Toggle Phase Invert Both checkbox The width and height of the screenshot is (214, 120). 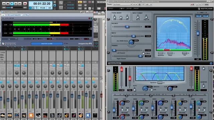(x=121, y=17)
